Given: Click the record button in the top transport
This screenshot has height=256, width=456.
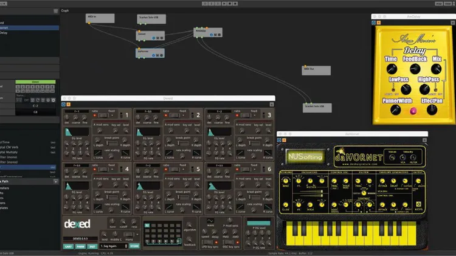Looking at the screenshot, I should (x=235, y=4).
